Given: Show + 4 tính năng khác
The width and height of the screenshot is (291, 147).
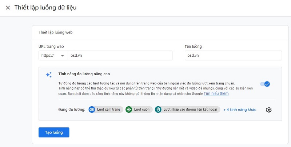Looking at the screenshot, I should coord(240,110).
